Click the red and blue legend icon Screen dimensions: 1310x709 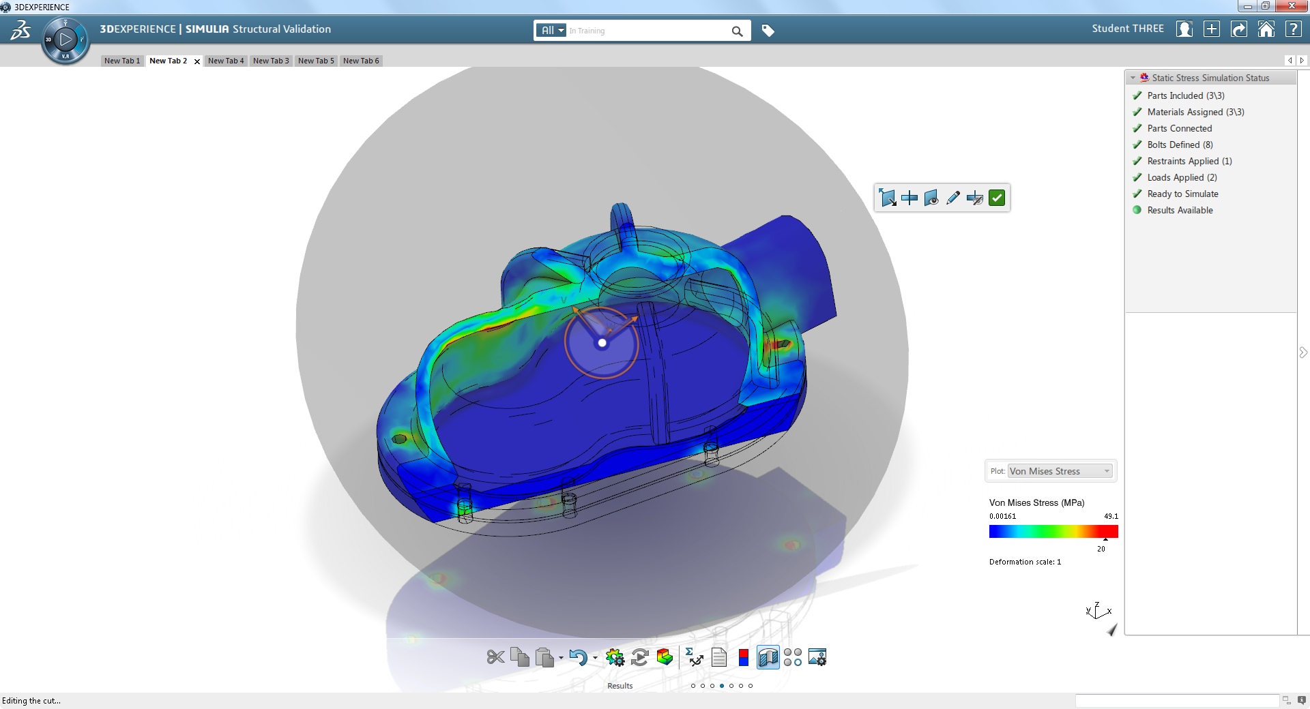pyautogui.click(x=744, y=657)
